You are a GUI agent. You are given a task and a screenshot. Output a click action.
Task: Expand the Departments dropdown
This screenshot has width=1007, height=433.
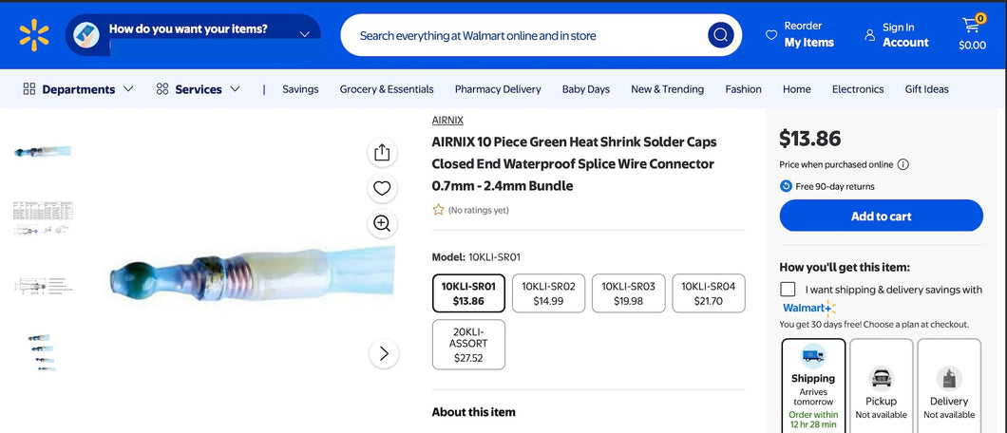point(79,89)
